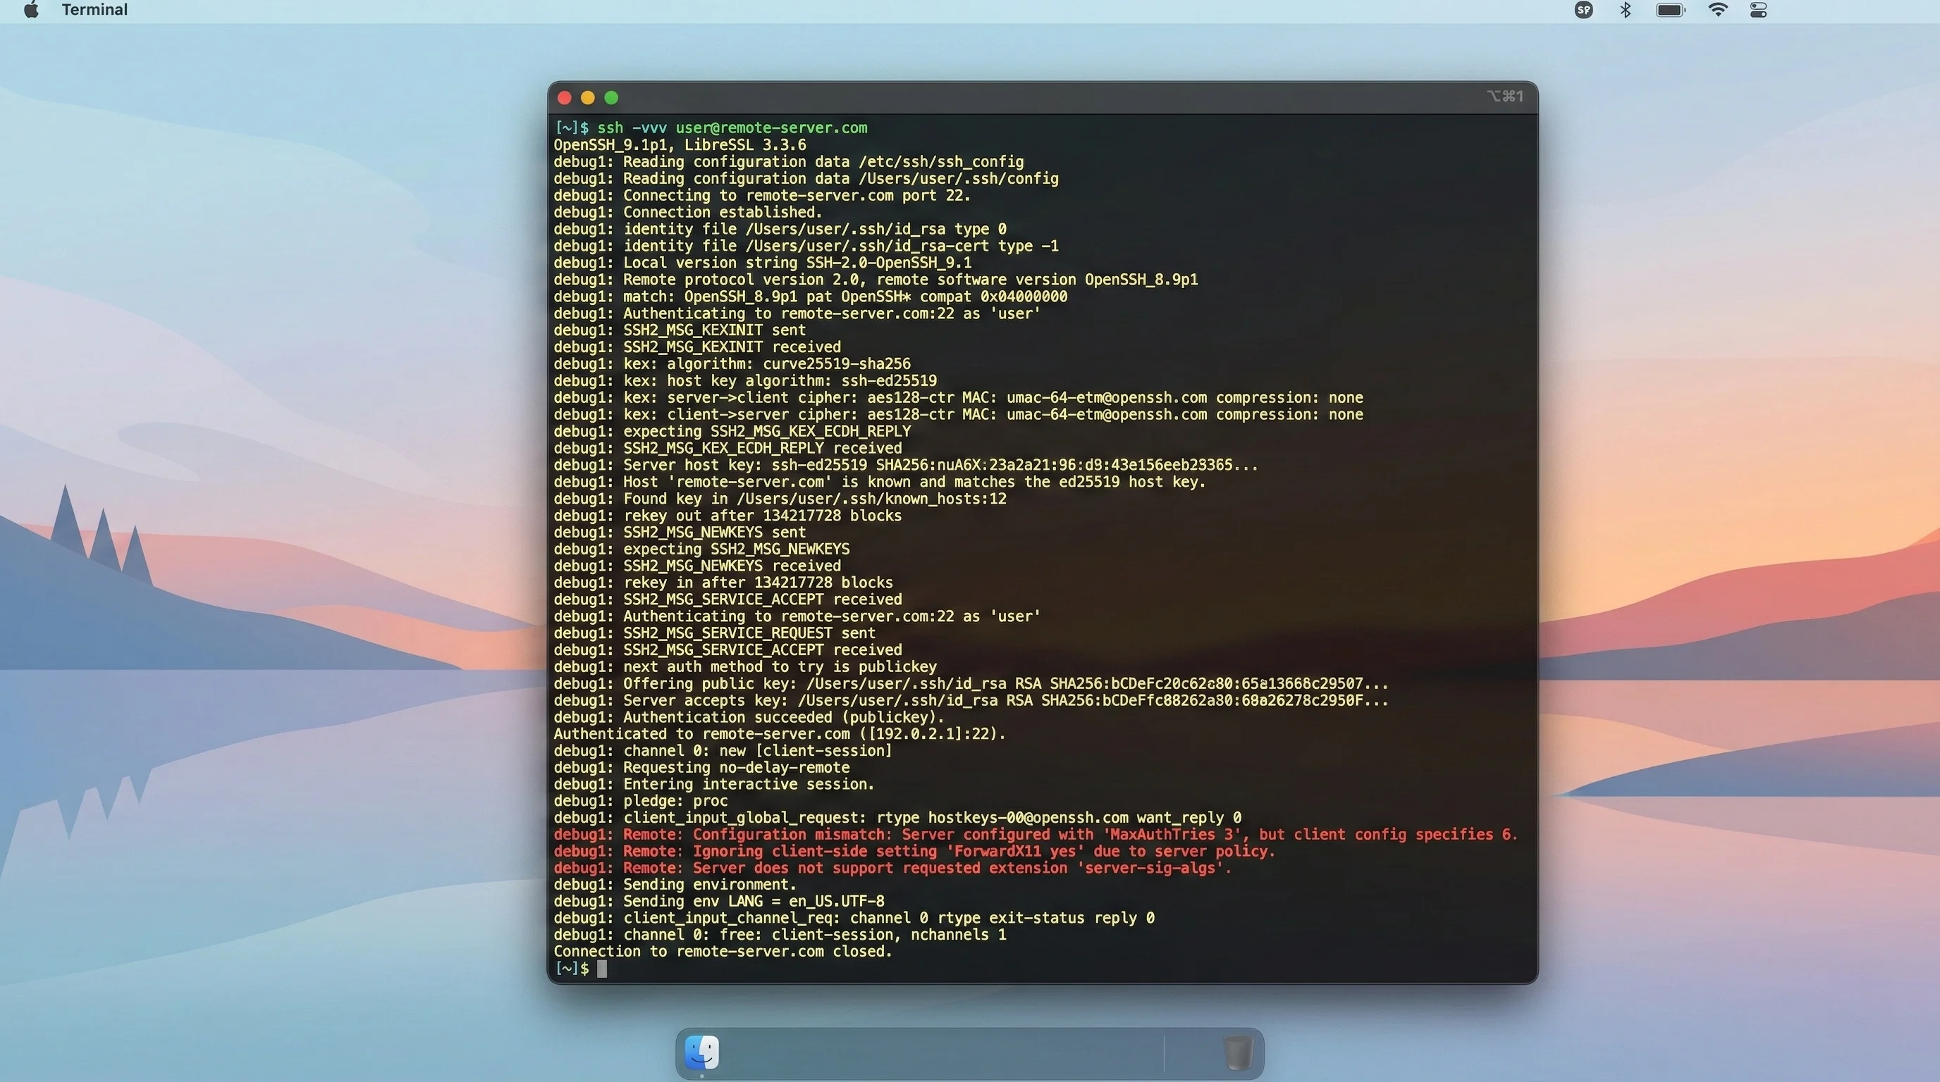This screenshot has width=1940, height=1082.
Task: Click the cursor at the final prompt
Action: click(x=602, y=969)
